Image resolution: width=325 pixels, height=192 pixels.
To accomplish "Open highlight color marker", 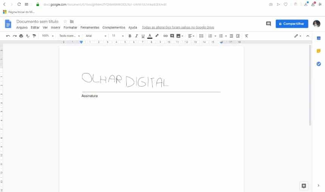I will click(x=157, y=36).
